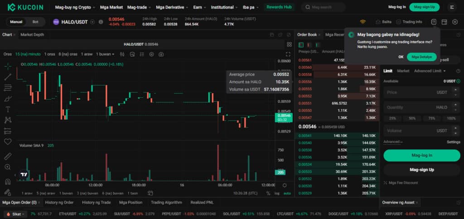
Task: Select the ruler measure tool
Action: tap(8, 157)
